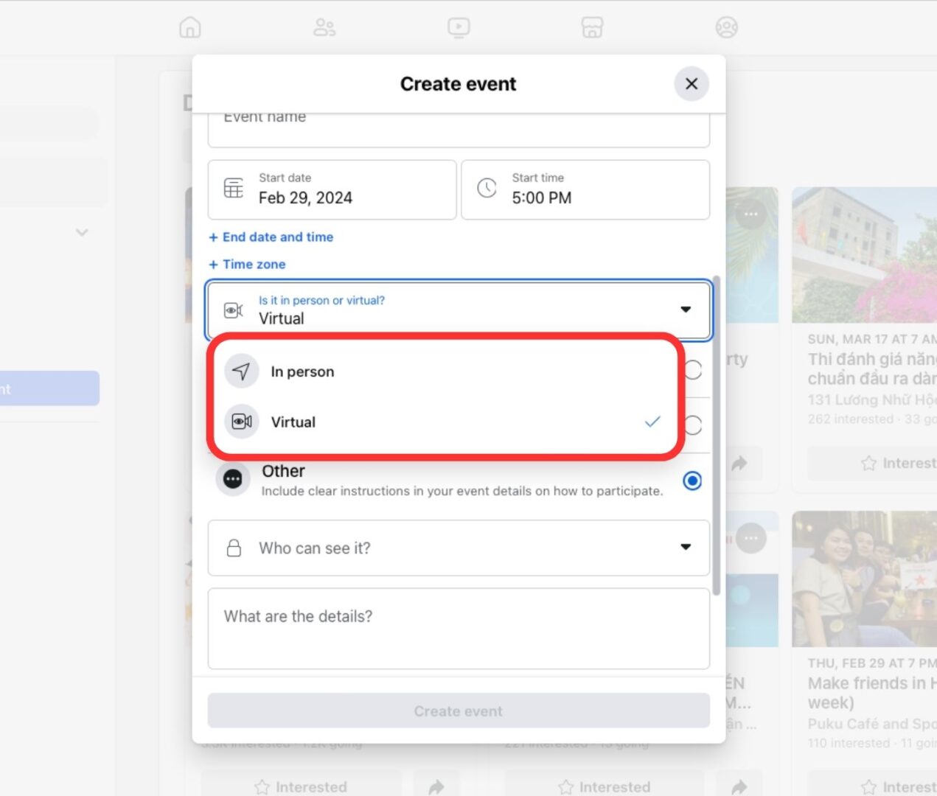Open the Groups icon in top navigation
Image resolution: width=937 pixels, height=796 pixels.
(x=727, y=27)
